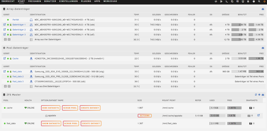The height and width of the screenshot is (131, 267).
Task: Open the ÜBERSICHT tab
Action: coord(8,1)
